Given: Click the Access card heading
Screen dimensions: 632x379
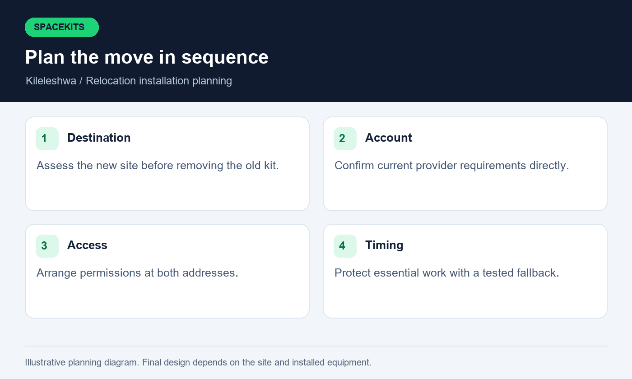Looking at the screenshot, I should tap(87, 245).
